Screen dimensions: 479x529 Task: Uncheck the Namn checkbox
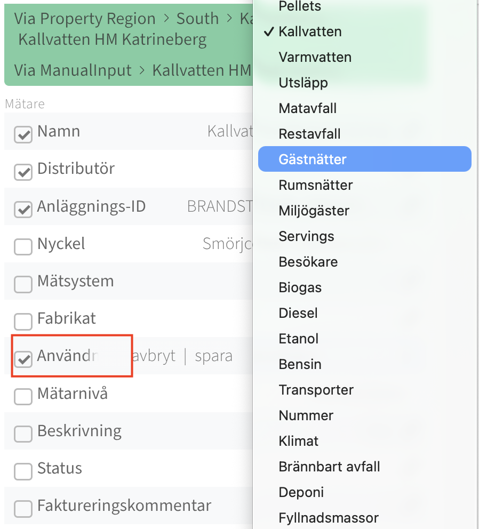pyautogui.click(x=23, y=134)
